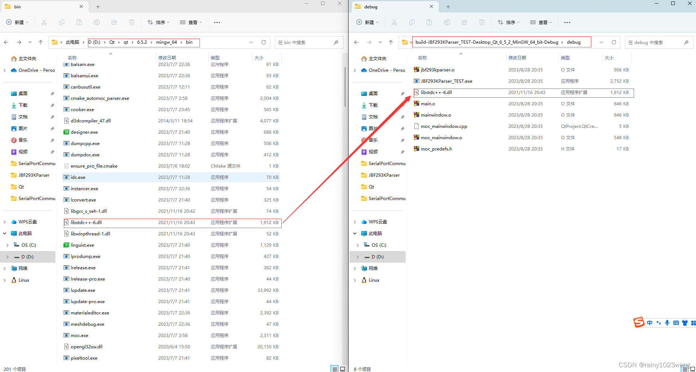Click the Refresh icon beside the bin address bar
The width and height of the screenshot is (696, 372).
(264, 42)
